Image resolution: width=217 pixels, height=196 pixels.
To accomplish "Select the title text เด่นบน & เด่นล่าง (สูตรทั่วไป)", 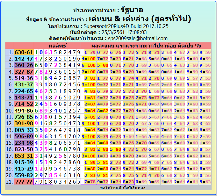I will pos(140,19).
